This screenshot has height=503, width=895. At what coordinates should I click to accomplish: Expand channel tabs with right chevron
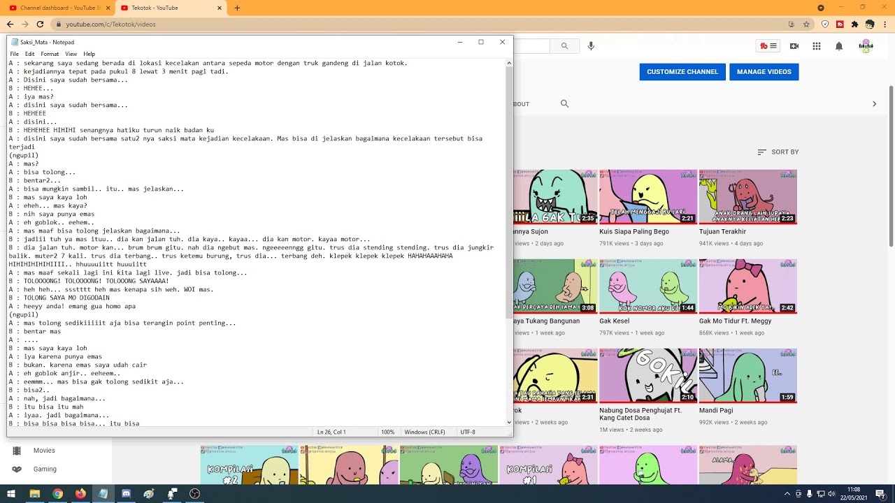(x=874, y=103)
